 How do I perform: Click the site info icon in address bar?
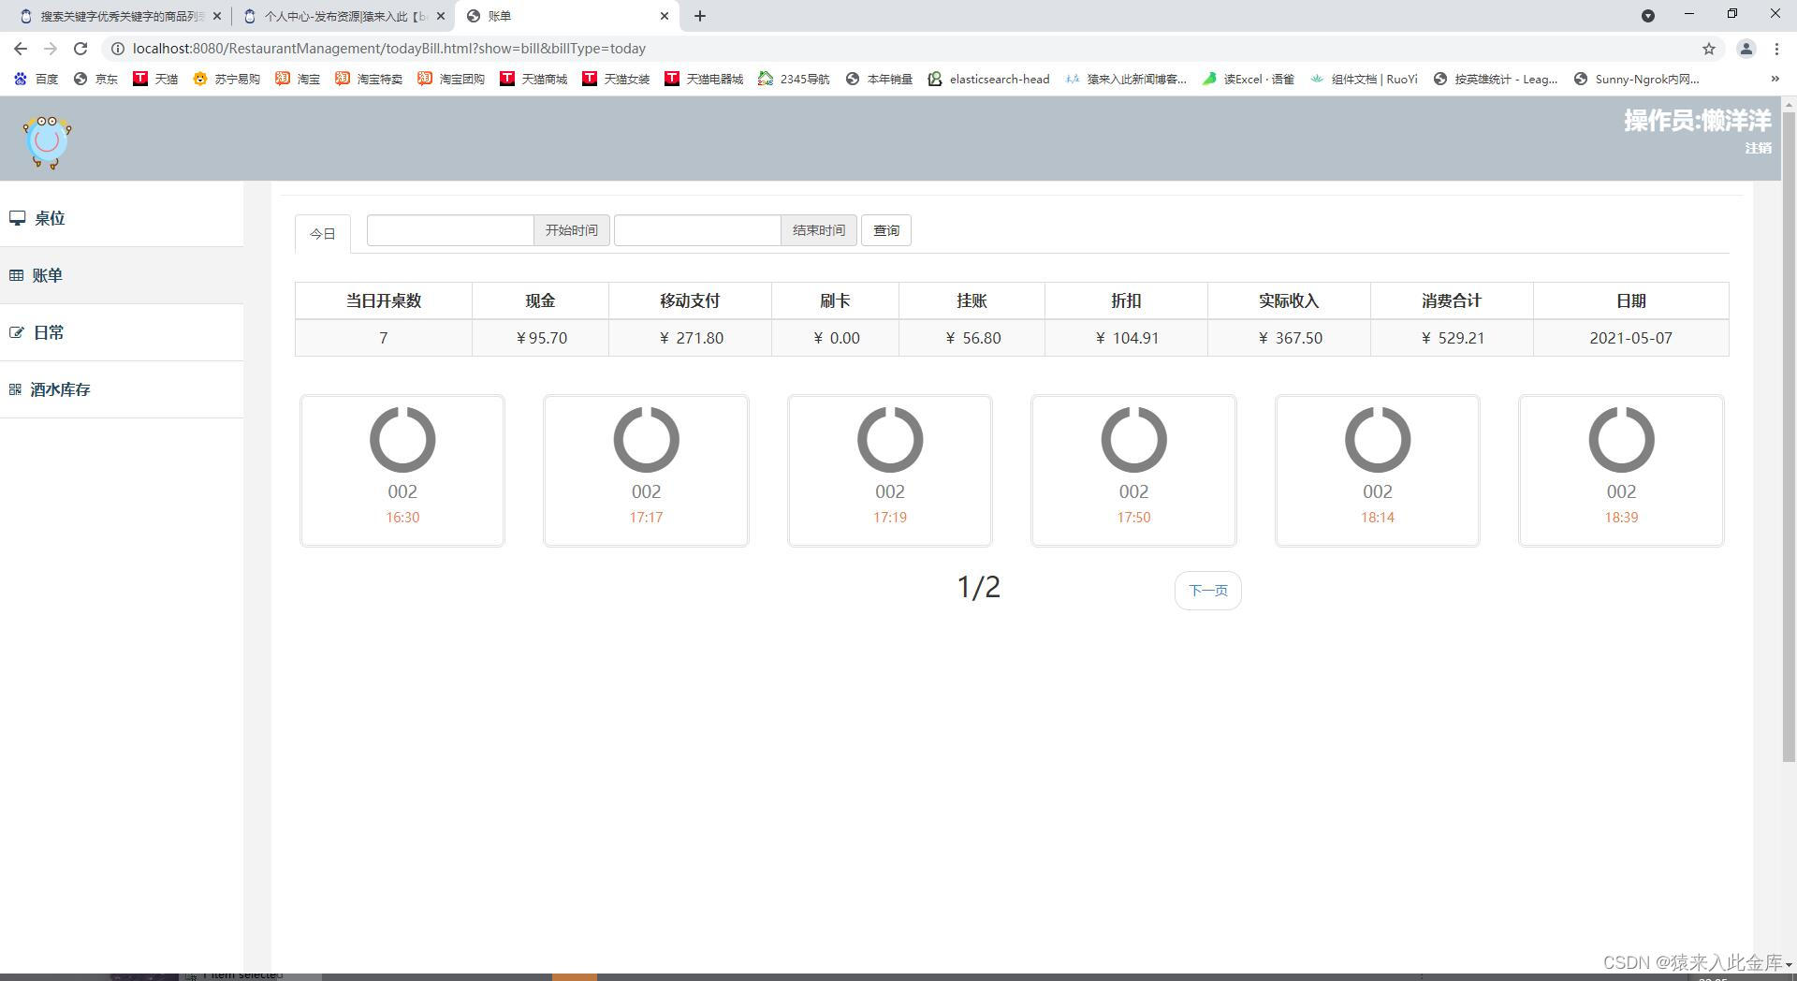tap(118, 49)
